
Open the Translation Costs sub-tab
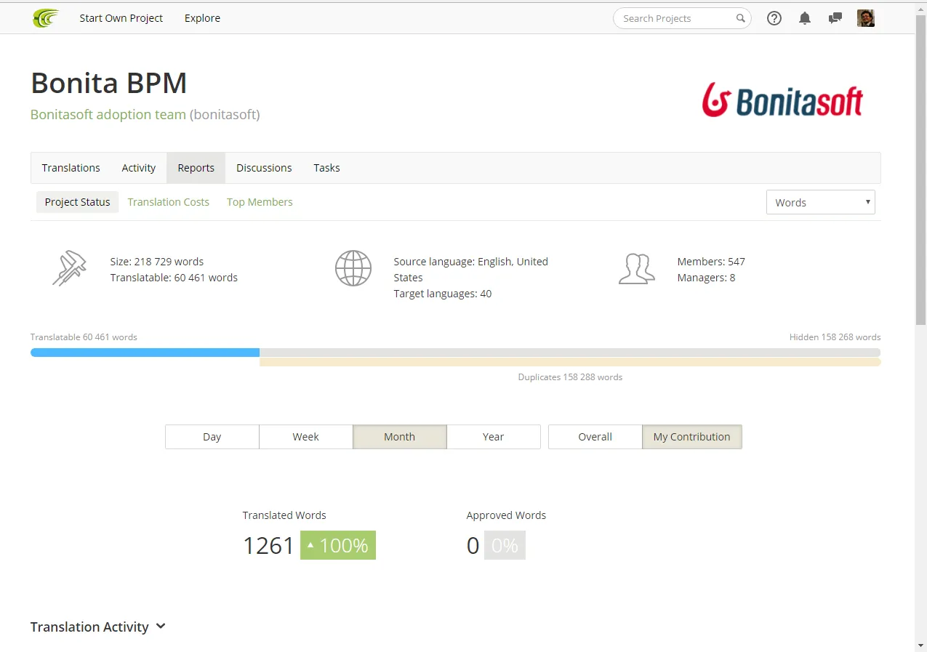pyautogui.click(x=169, y=202)
